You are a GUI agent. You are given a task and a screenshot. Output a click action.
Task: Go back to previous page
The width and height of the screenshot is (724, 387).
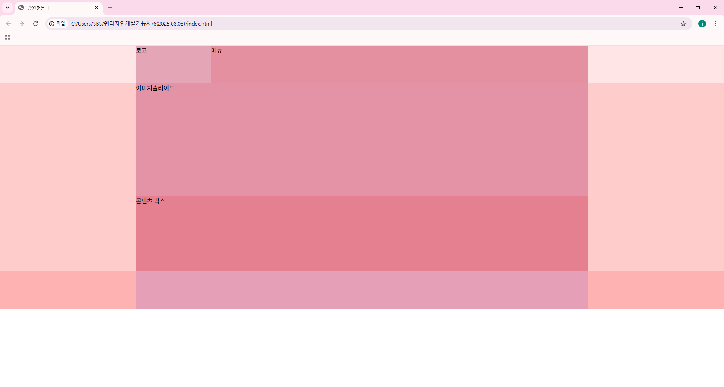(8, 24)
